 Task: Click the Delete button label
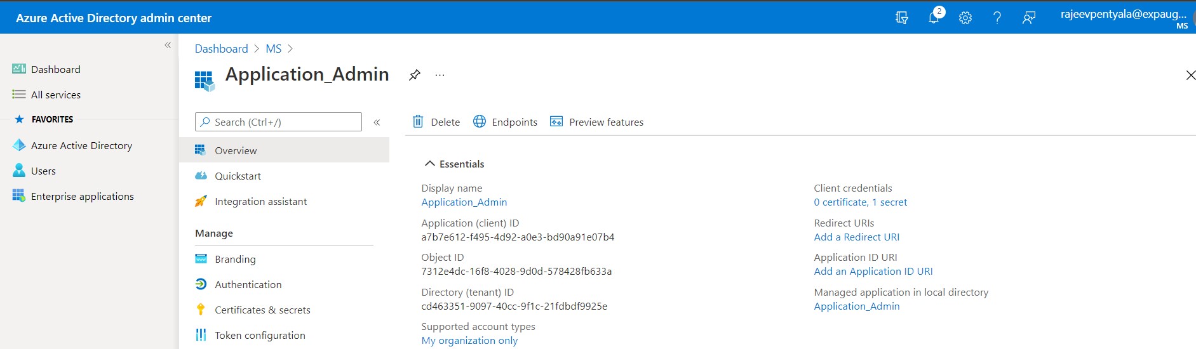[445, 122]
